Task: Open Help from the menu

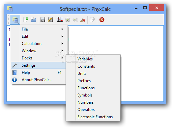Action: [x=39, y=73]
